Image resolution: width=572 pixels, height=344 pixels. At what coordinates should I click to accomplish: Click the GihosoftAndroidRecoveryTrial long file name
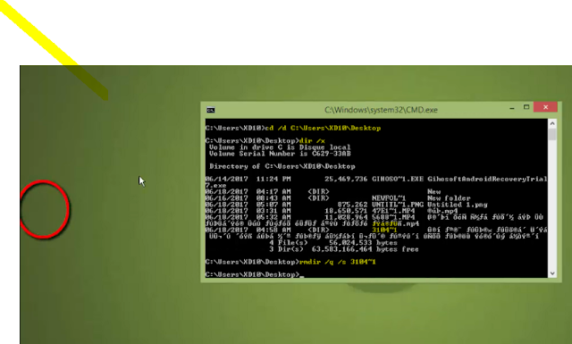point(487,179)
